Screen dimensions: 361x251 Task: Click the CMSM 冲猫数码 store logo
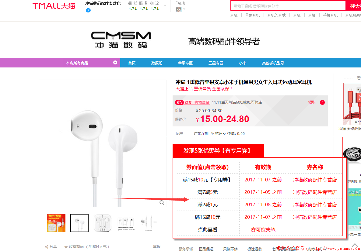point(121,40)
